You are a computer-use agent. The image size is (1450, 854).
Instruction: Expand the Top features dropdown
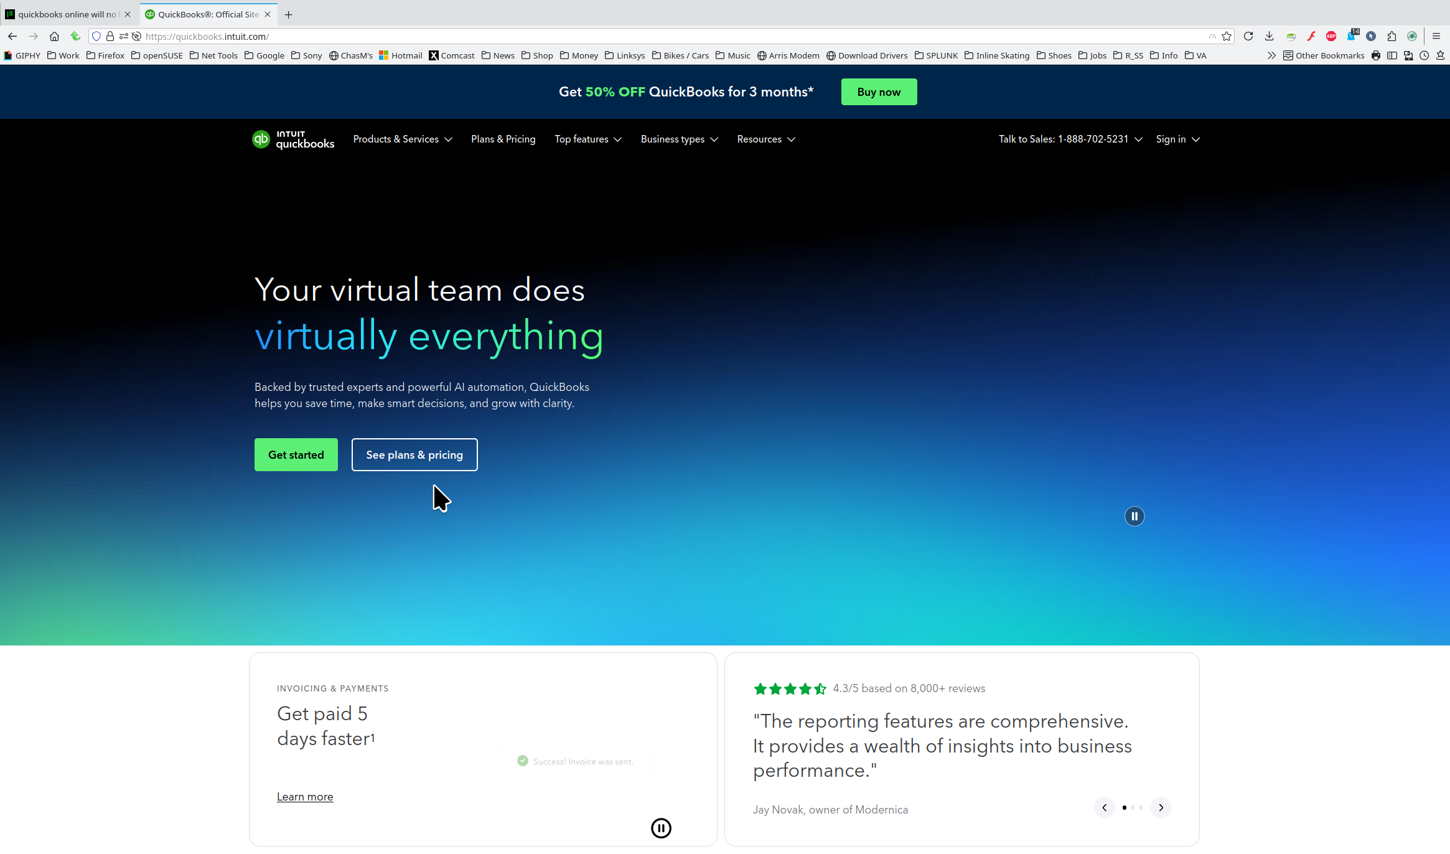click(x=587, y=139)
